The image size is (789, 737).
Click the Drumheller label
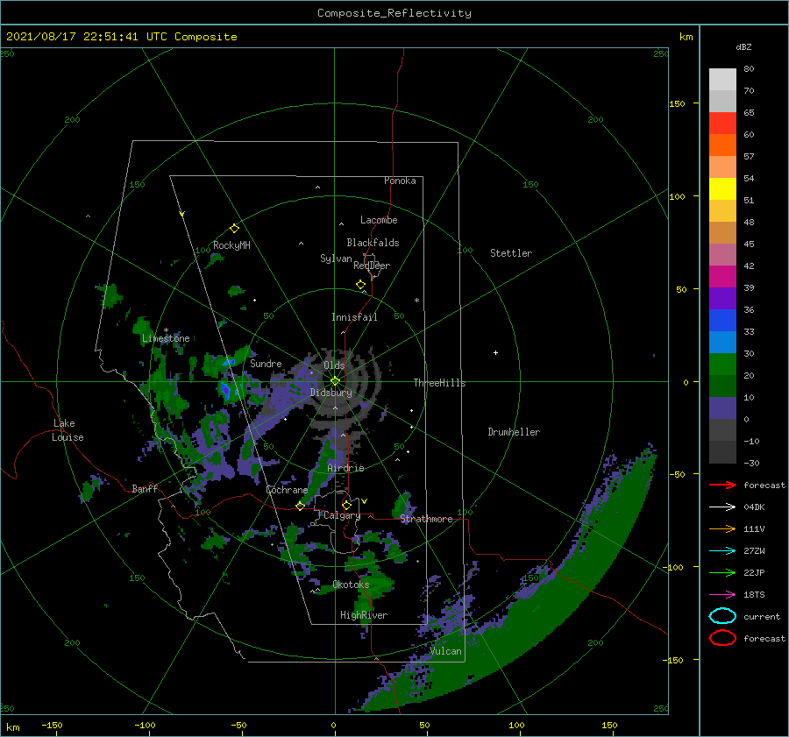(x=514, y=432)
